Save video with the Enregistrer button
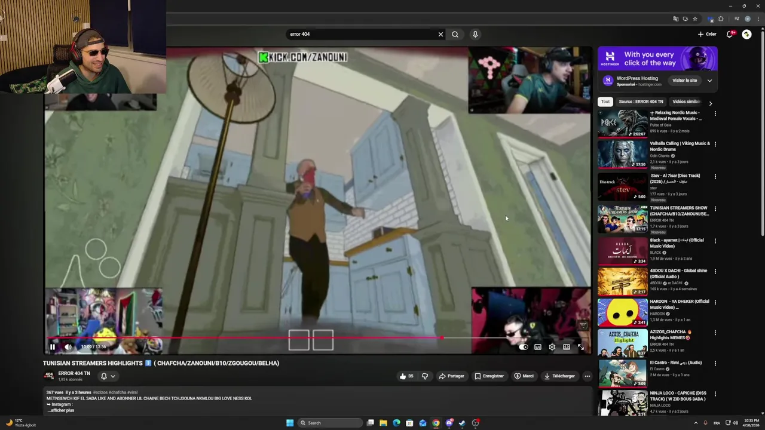 click(489, 376)
